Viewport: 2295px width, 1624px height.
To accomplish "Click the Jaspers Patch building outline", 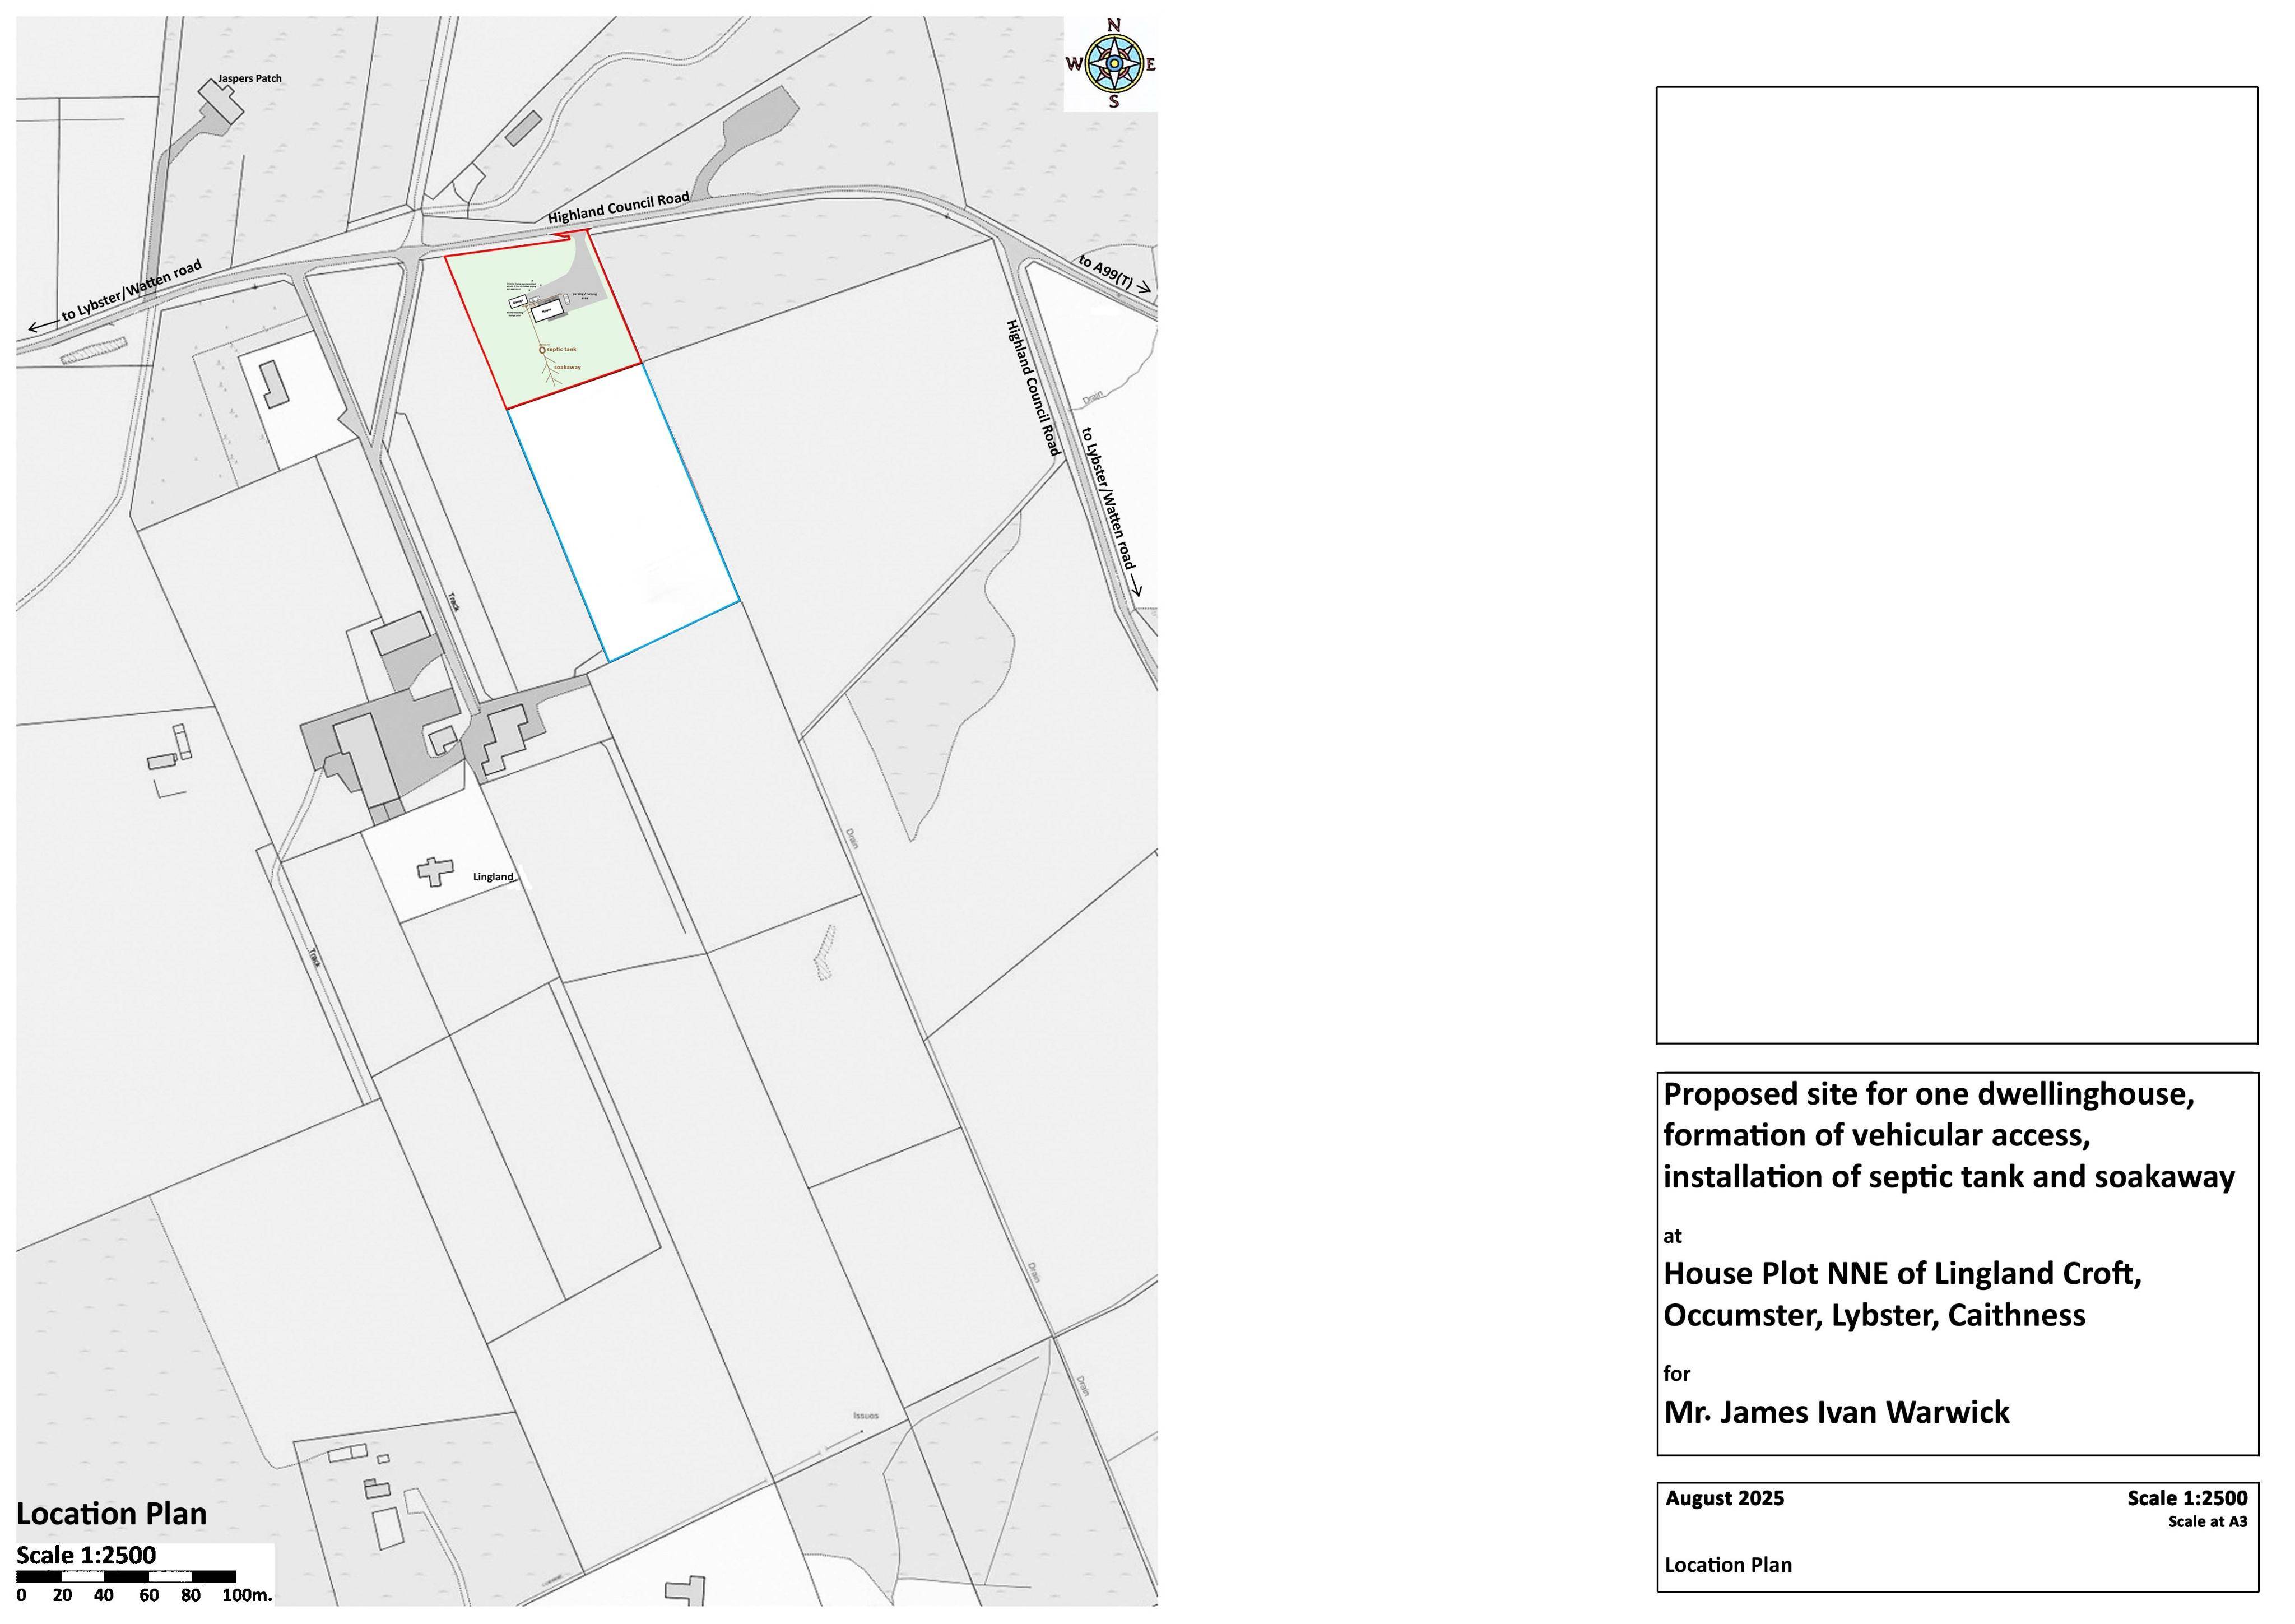I will tap(220, 102).
